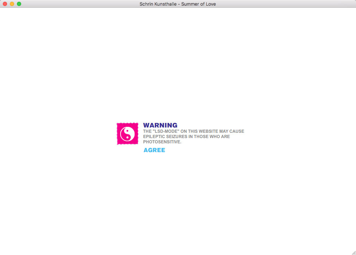Minimize the window with the yellow button
The image size is (356, 255).
[x=12, y=4]
